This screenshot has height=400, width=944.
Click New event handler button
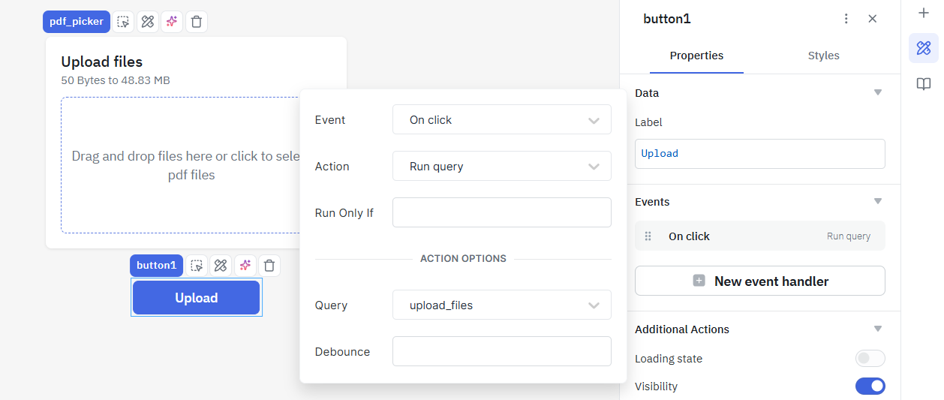pos(760,281)
